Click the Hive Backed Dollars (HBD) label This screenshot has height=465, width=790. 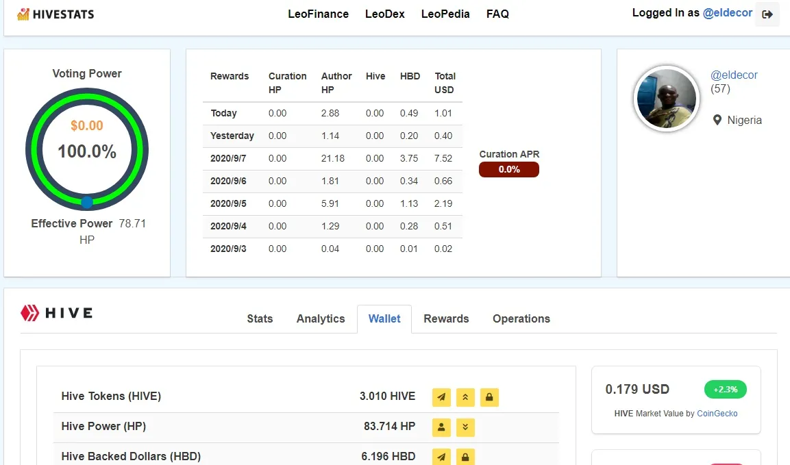pyautogui.click(x=131, y=456)
